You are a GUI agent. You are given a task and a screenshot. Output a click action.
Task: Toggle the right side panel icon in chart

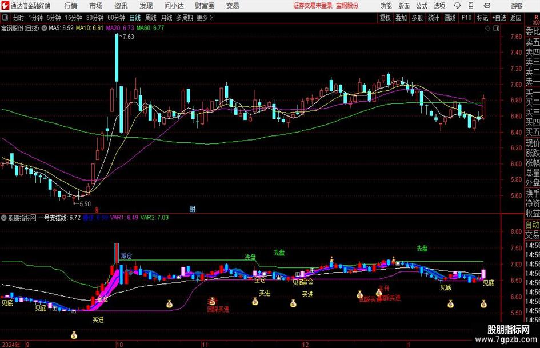(x=496, y=29)
